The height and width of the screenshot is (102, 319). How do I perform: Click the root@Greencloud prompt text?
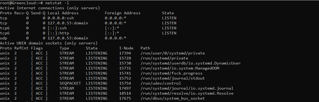point(17,3)
